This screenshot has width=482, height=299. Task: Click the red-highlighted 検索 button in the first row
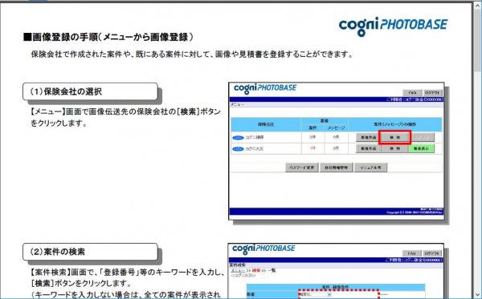[394, 137]
